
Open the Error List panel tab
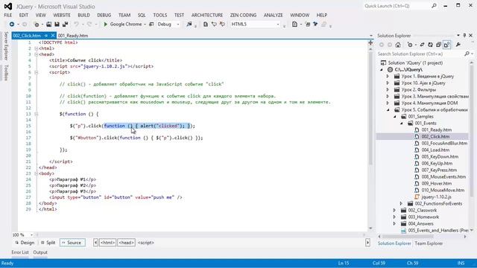point(20,252)
